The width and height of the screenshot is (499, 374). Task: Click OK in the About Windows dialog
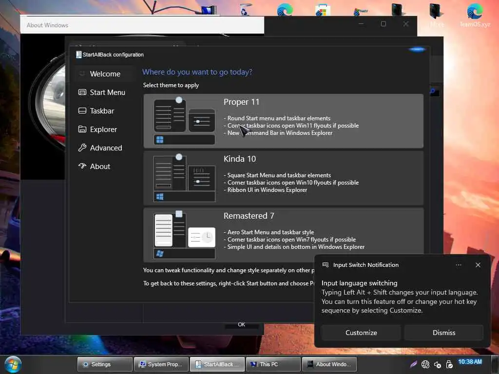coord(241,325)
